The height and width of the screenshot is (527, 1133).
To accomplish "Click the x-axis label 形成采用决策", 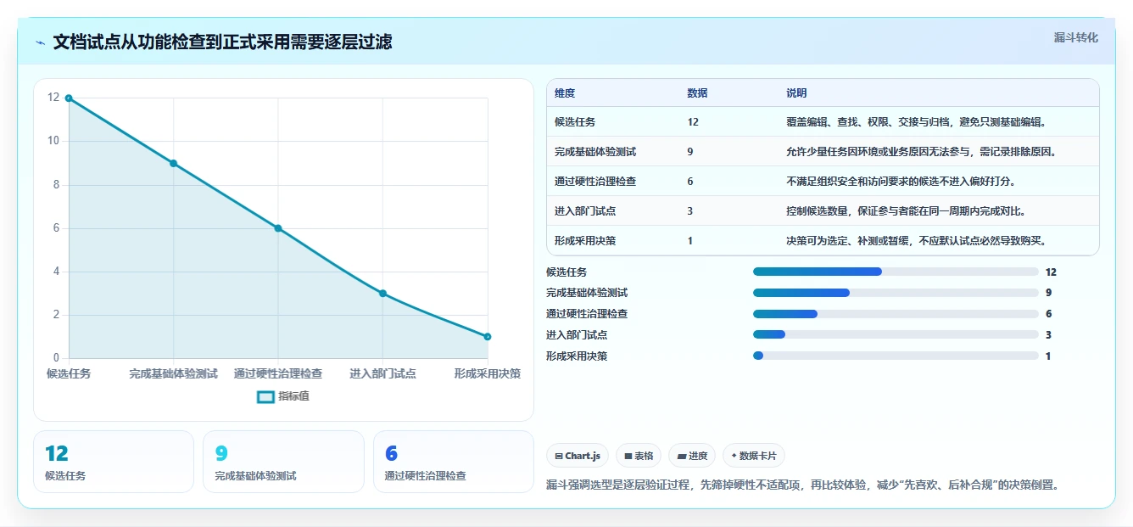I will coord(487,373).
